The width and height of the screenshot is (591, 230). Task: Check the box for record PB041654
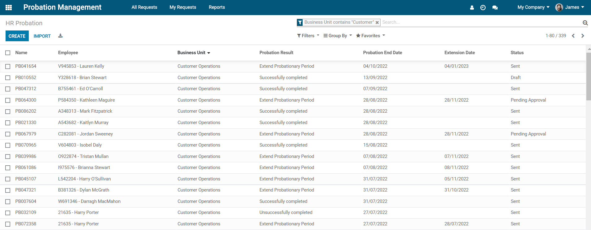click(x=8, y=66)
